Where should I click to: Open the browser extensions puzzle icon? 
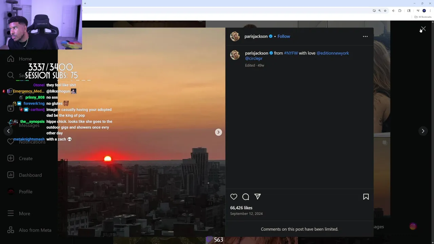(x=400, y=11)
